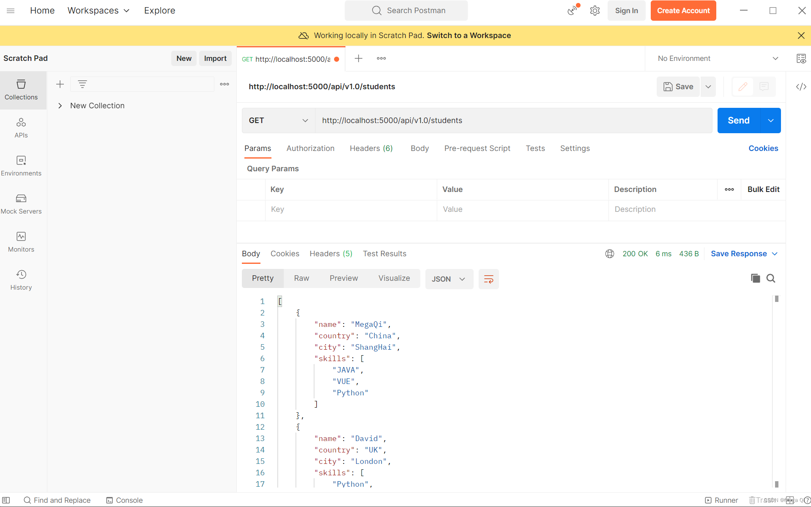
Task: Open the Cookies link near Send
Action: (763, 148)
